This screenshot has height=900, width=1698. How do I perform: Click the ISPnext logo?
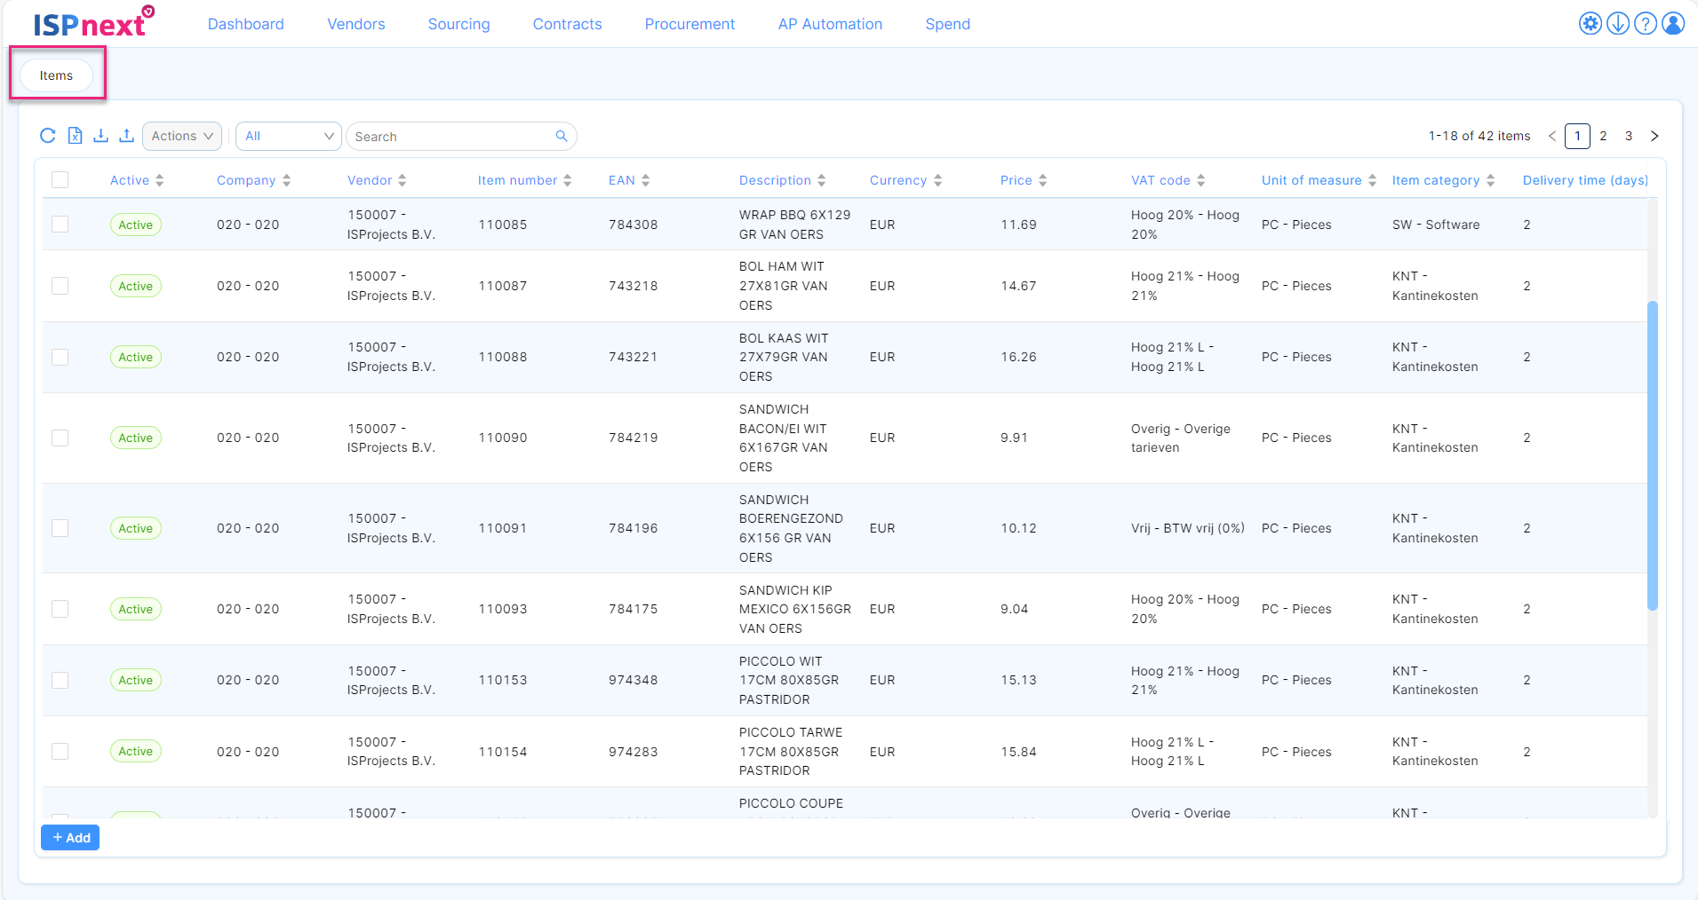[93, 22]
